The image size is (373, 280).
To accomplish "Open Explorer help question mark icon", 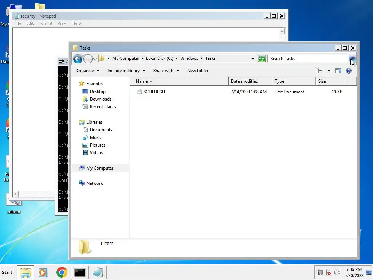I will 349,71.
